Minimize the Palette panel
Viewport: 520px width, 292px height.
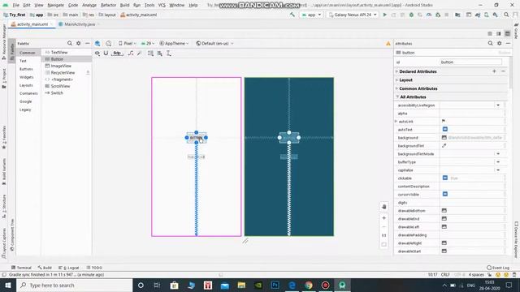point(87,43)
